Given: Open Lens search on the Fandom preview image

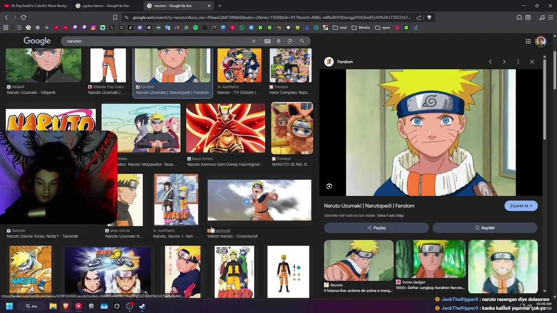Looking at the screenshot, I should (329, 186).
